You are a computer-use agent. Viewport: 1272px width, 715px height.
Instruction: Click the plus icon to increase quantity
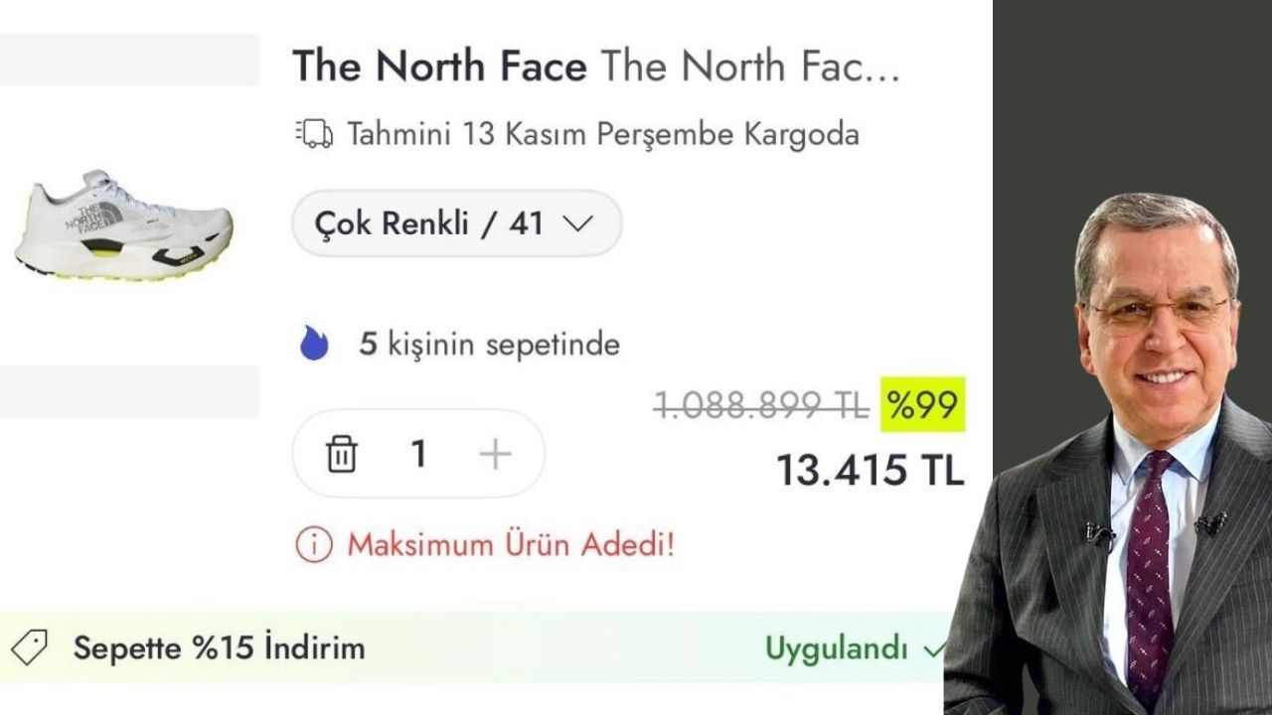coord(495,455)
